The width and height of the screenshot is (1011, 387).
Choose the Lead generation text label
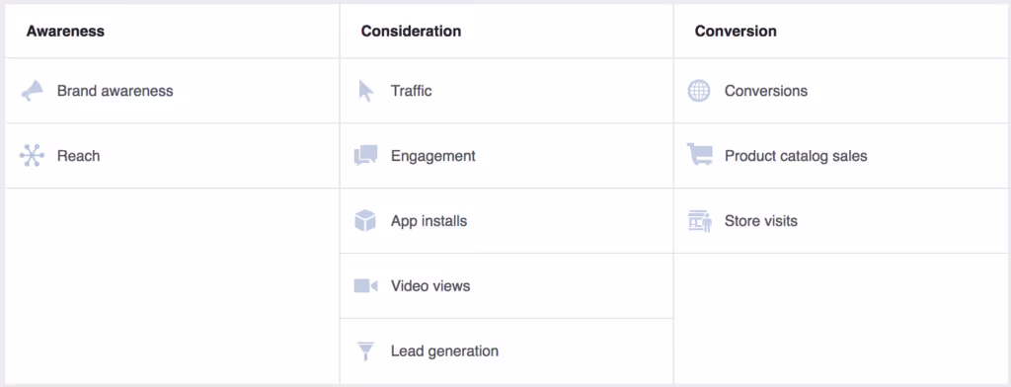click(x=445, y=350)
